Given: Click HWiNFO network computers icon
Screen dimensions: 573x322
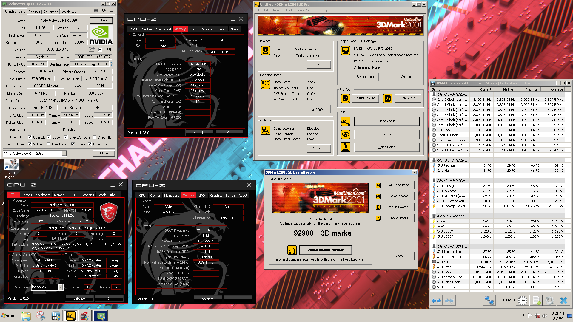Looking at the screenshot, I should pos(489,301).
